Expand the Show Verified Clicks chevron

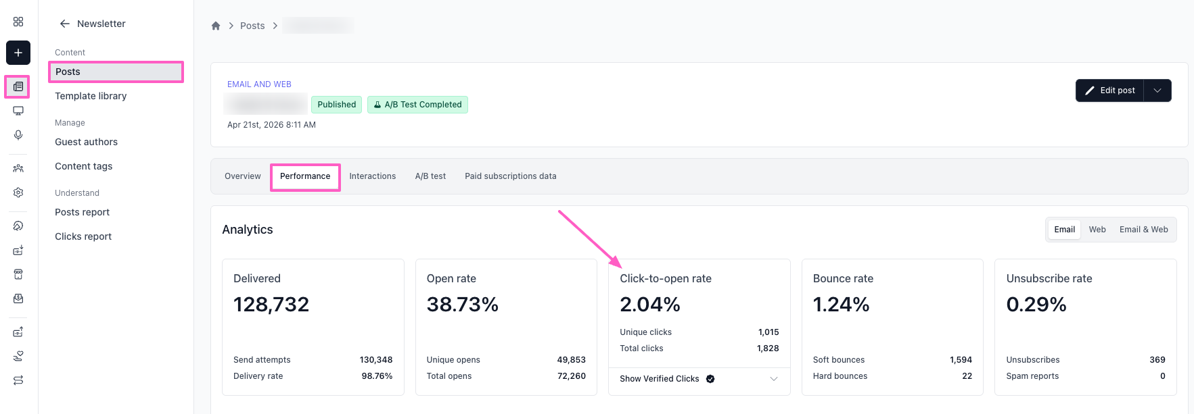coord(774,379)
